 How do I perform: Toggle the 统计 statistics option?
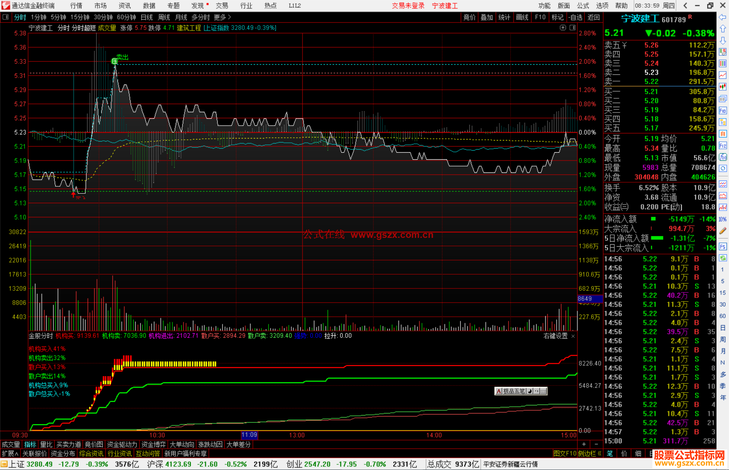click(x=505, y=17)
